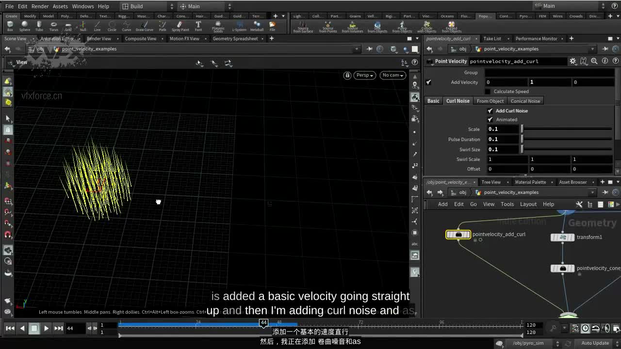Click the Metaball shelf tool
Viewport: 621px width, 349px height.
pos(257,26)
